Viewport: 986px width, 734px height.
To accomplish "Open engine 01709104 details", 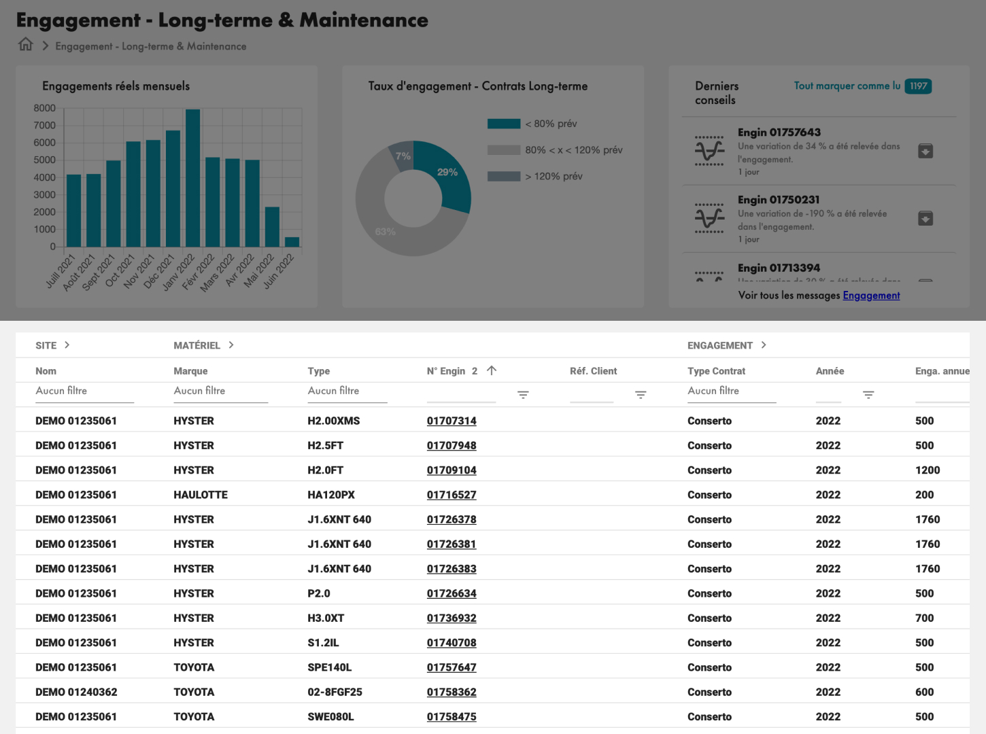I will click(452, 470).
